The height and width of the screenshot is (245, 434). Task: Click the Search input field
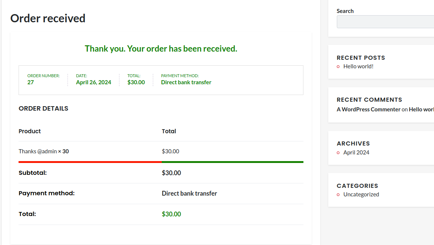coord(385,22)
